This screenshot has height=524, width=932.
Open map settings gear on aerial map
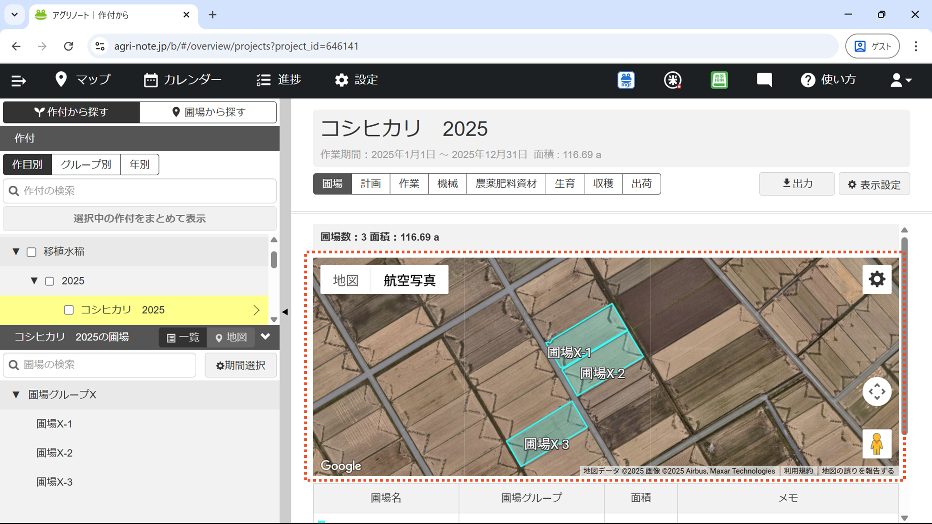[877, 279]
